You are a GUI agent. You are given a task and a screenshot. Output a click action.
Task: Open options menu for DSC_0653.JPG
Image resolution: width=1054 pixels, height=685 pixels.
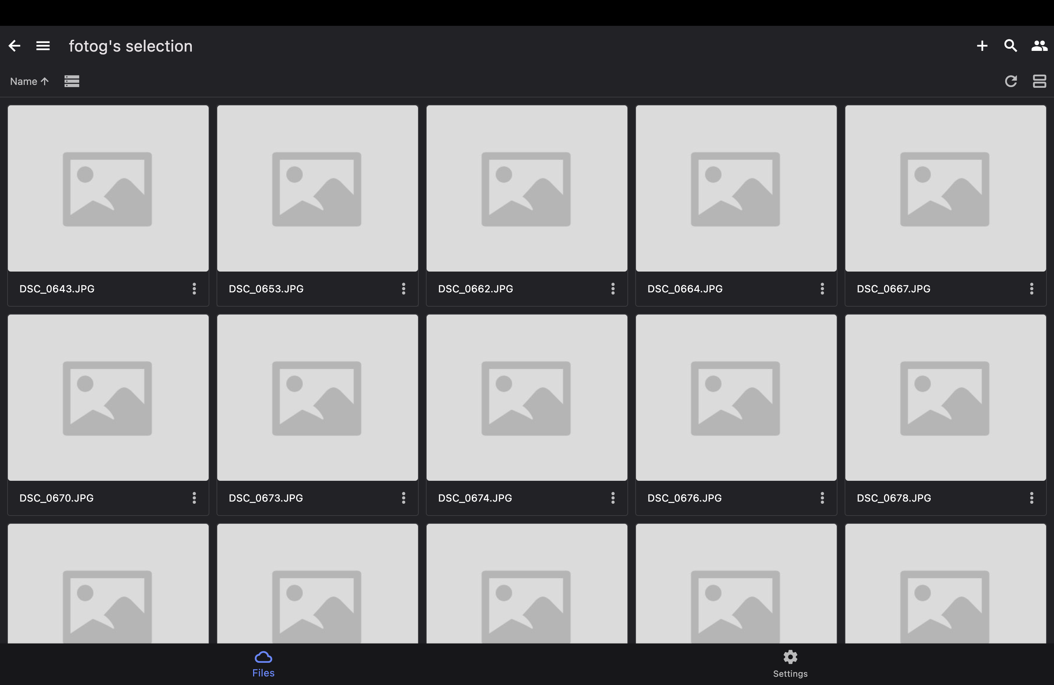coord(403,288)
